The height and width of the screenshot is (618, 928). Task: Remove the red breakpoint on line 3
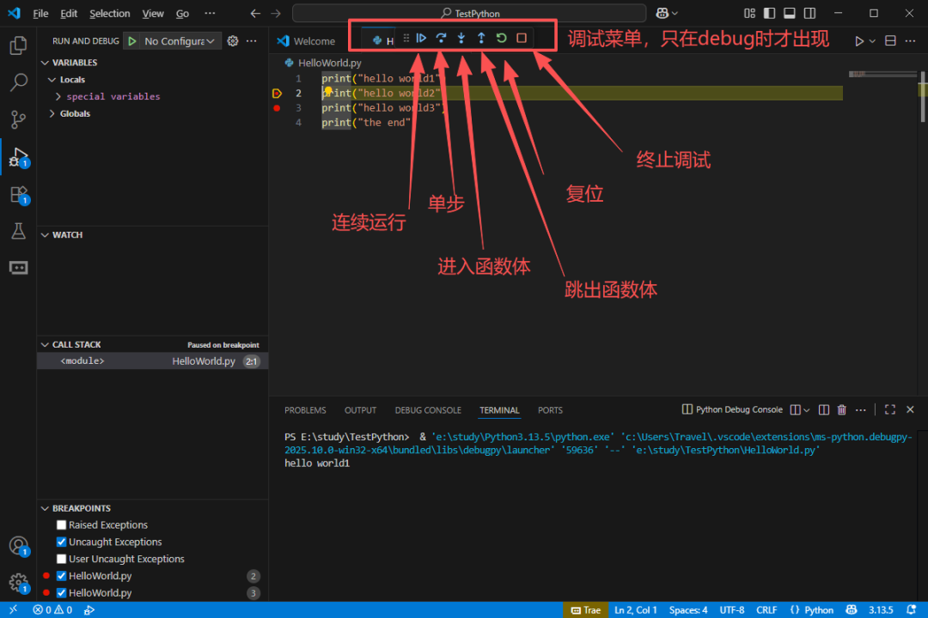pyautogui.click(x=277, y=108)
